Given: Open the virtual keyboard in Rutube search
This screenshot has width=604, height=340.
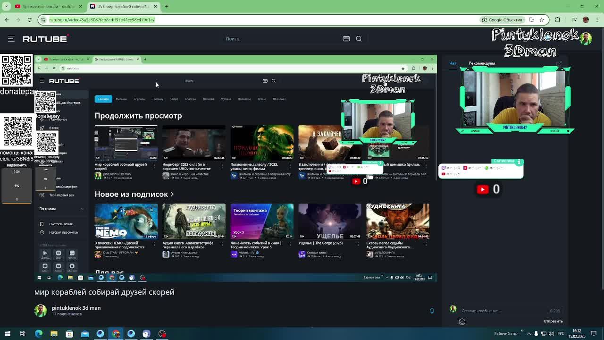Looking at the screenshot, I should tap(346, 39).
